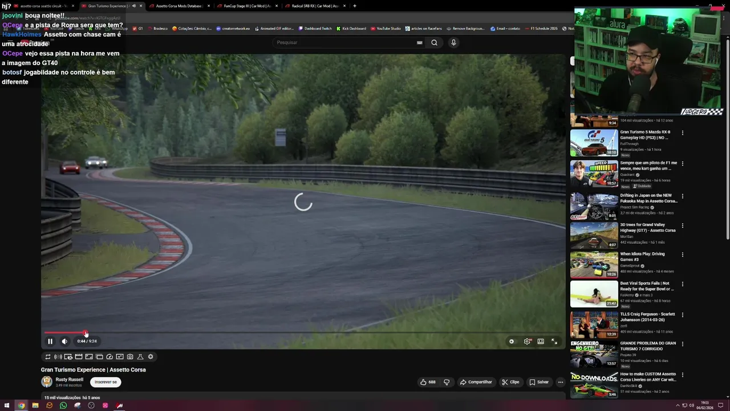Open the on-screen keyboard icon in the search box
The width and height of the screenshot is (730, 411).
pyautogui.click(x=420, y=42)
